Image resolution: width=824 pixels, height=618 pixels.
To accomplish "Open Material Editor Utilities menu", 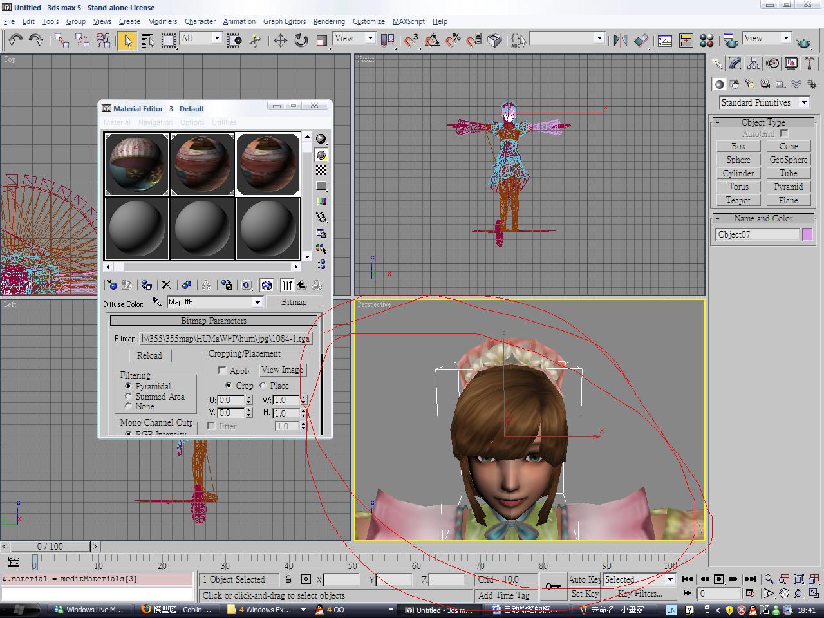I will (x=224, y=122).
